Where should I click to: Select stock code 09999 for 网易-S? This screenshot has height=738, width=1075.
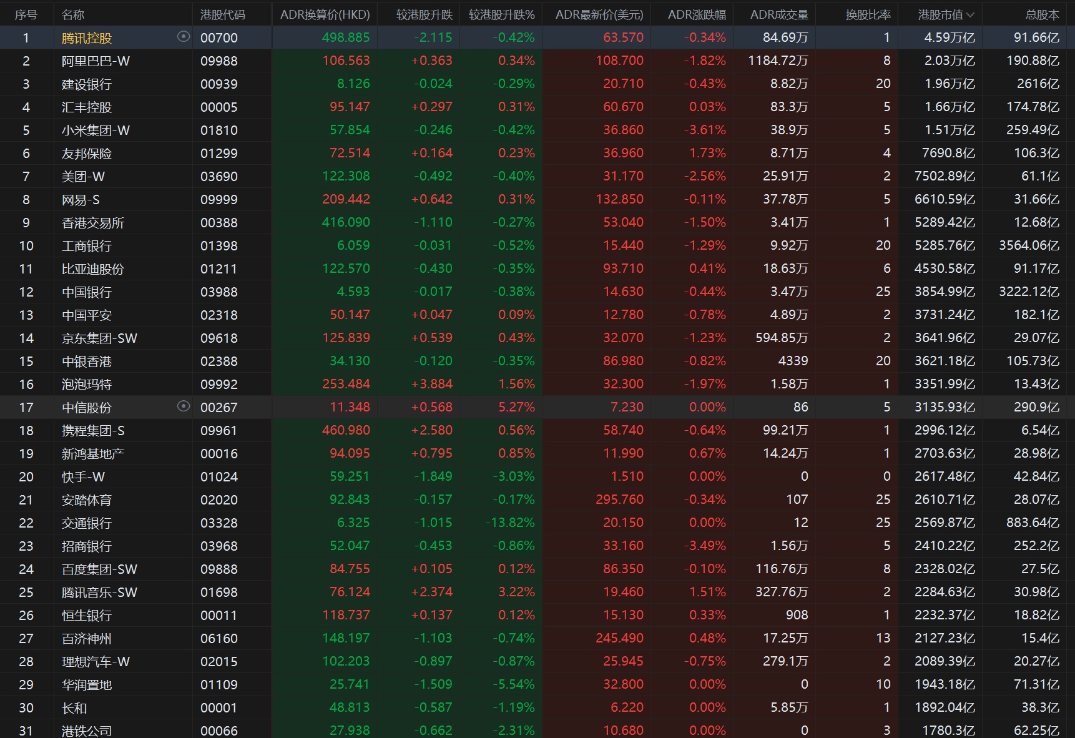[x=218, y=200]
